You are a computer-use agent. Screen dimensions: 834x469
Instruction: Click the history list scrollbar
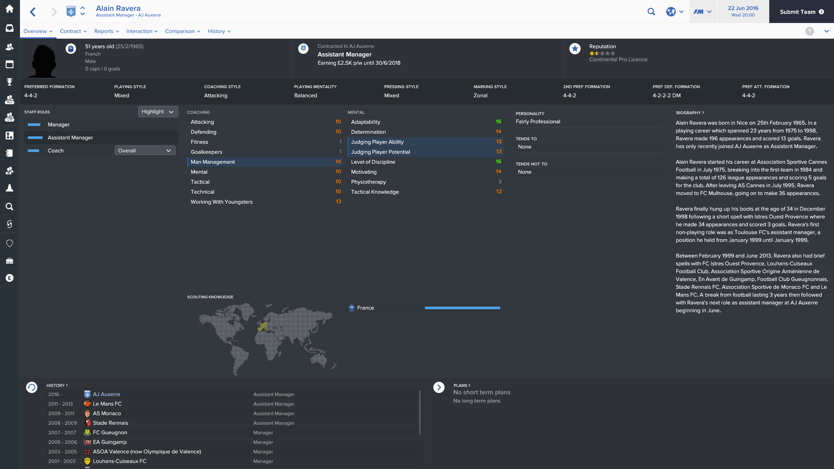pos(419,412)
